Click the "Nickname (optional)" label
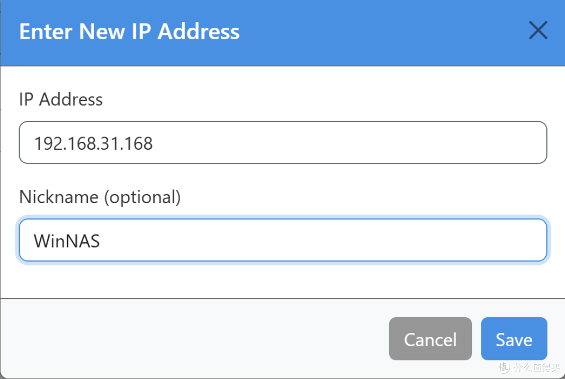 point(99,197)
